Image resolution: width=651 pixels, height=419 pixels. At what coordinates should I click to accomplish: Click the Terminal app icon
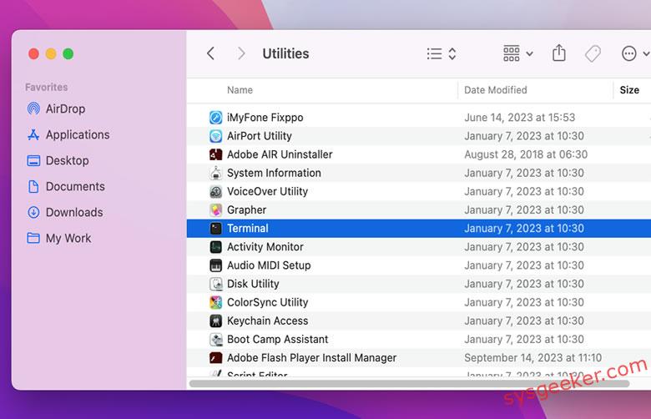216,229
